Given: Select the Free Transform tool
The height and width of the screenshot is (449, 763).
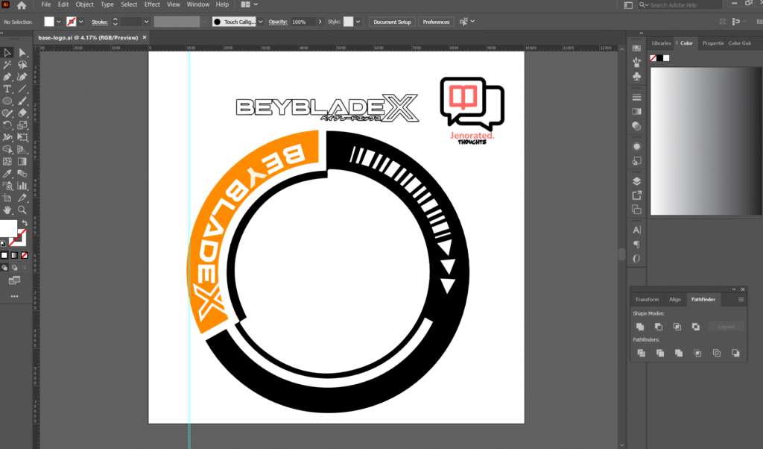Looking at the screenshot, I should (x=22, y=137).
